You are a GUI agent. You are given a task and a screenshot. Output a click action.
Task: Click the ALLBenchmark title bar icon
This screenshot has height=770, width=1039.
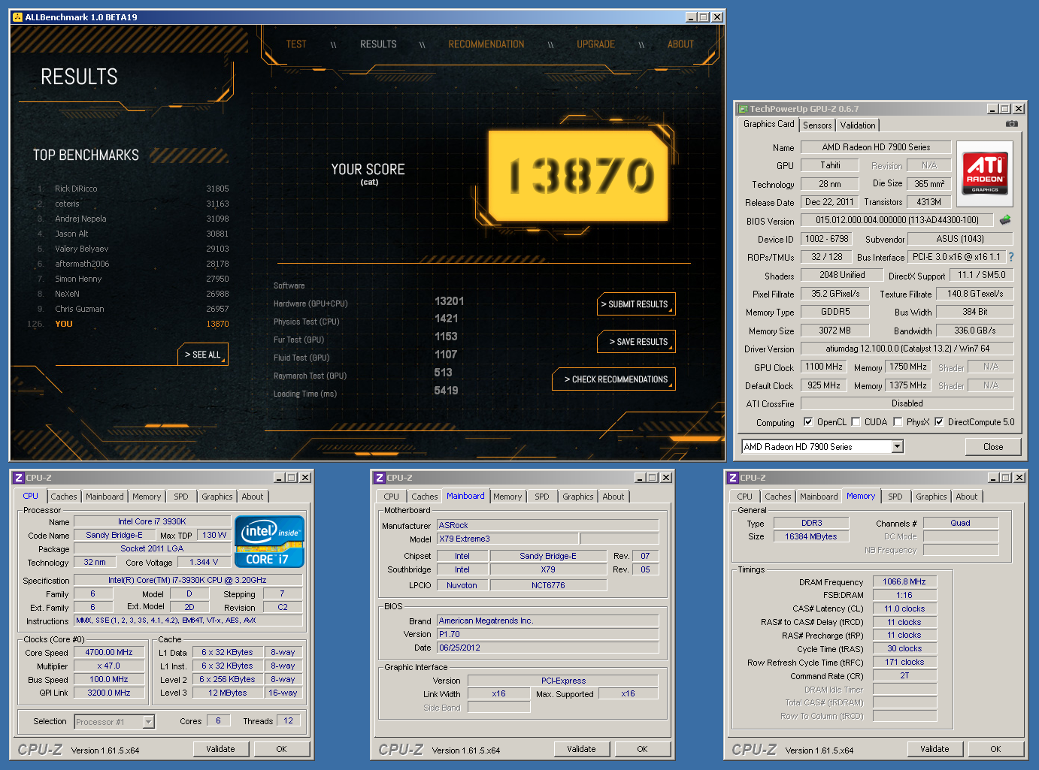click(17, 17)
